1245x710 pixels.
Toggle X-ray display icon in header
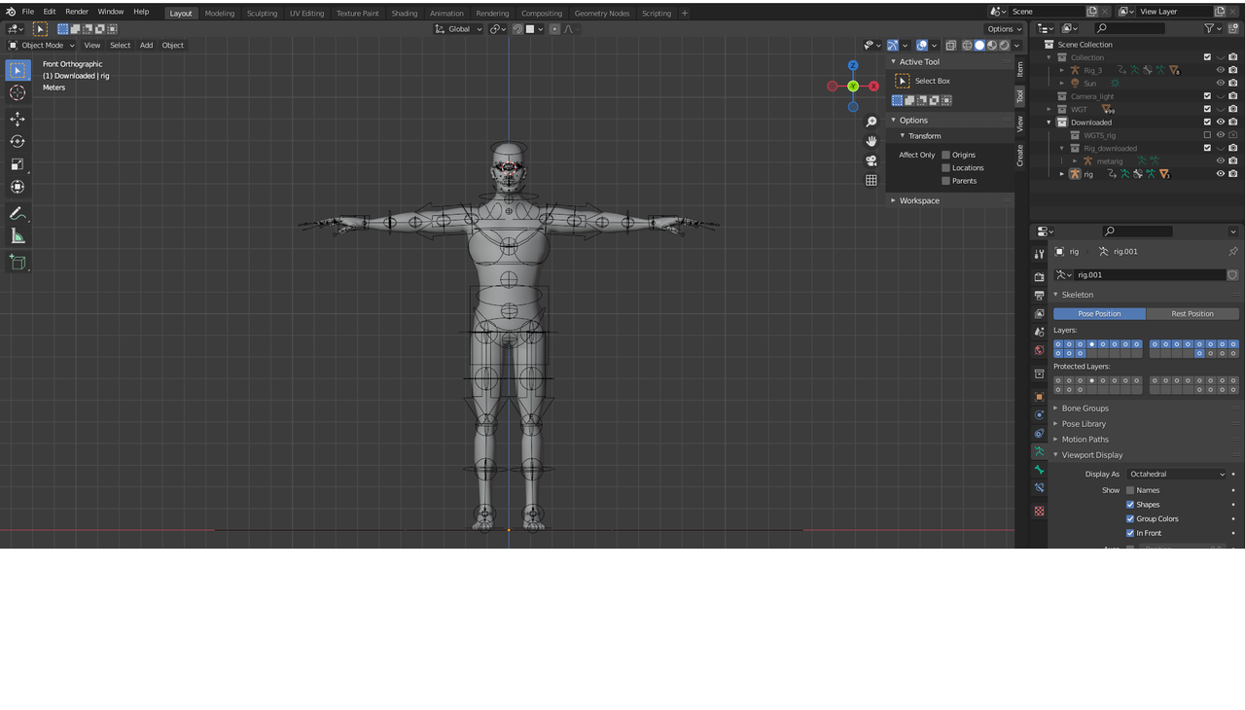coord(950,45)
